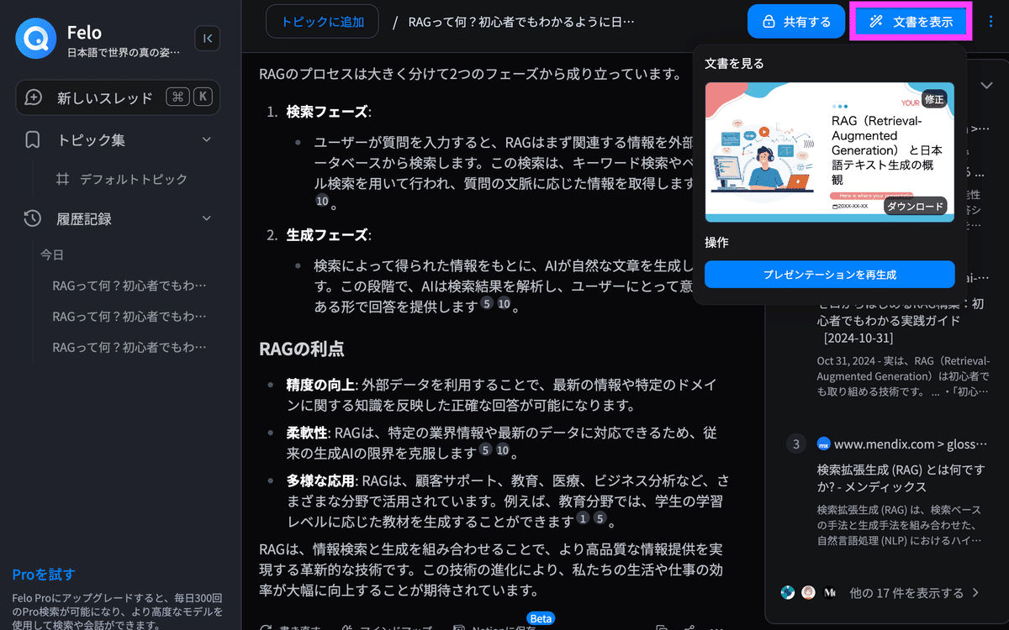Open citation 1 in the 多様な応用 bullet
The width and height of the screenshot is (1009, 630).
click(x=582, y=519)
